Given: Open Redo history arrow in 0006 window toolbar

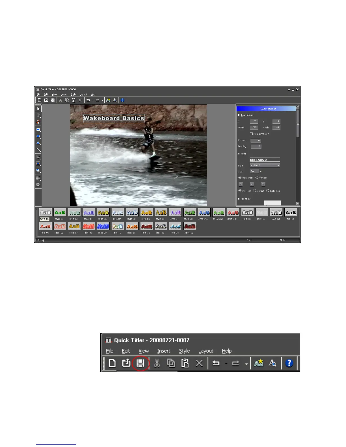Looking at the screenshot, I should point(102,100).
